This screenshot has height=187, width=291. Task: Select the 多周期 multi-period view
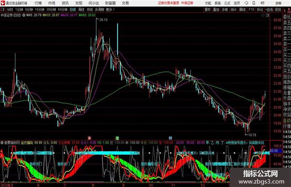tap(99, 10)
